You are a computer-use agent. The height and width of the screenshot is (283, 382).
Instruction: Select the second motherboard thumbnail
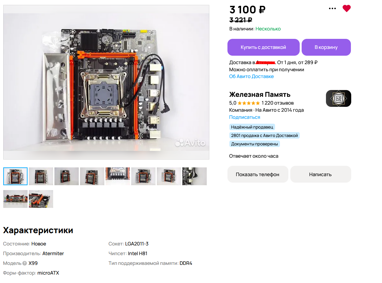[41, 176]
